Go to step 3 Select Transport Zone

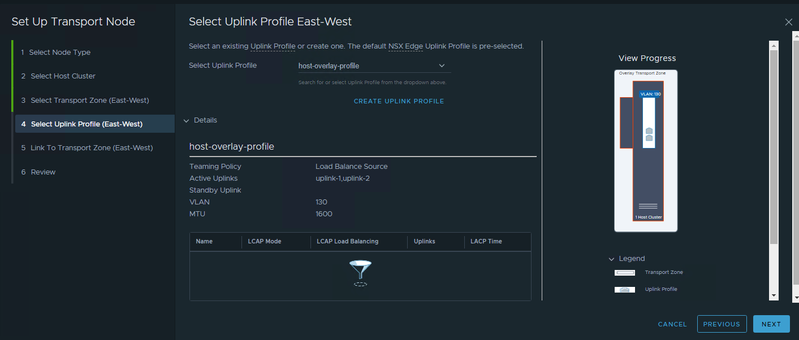(89, 101)
